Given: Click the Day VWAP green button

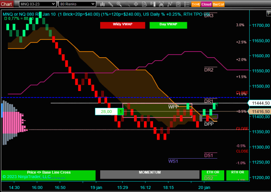Looking at the screenshot, I should pyautogui.click(x=168, y=25).
